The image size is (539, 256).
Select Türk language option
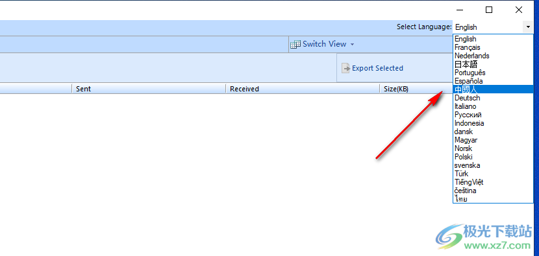(493, 174)
